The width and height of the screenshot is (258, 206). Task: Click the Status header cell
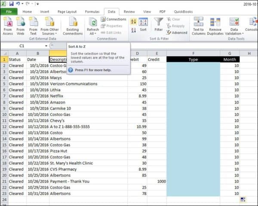[17, 60]
